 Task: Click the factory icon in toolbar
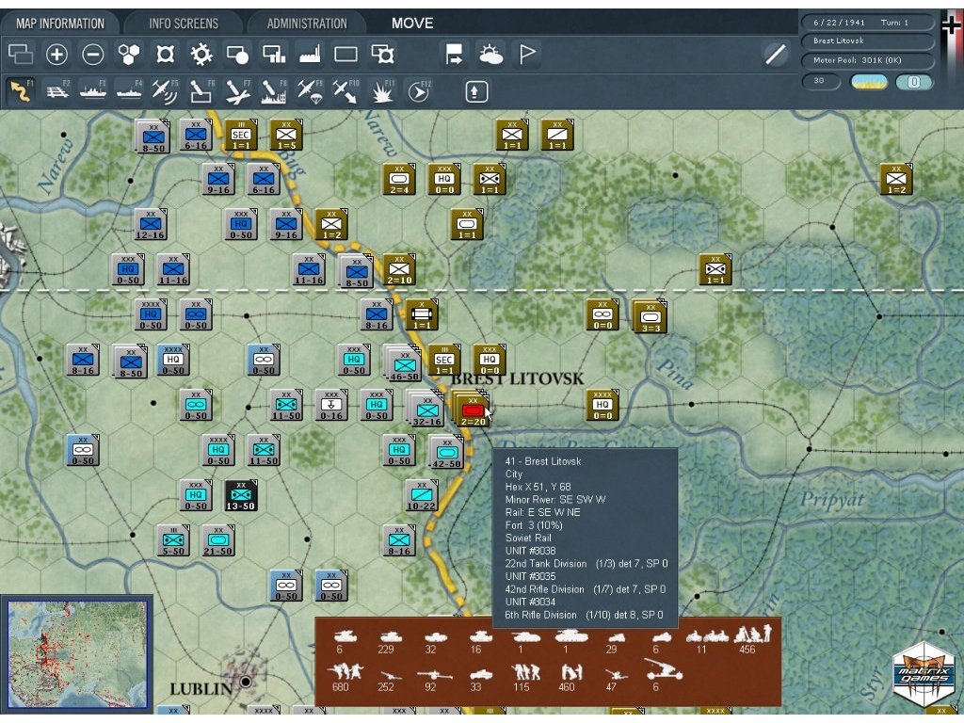coord(310,55)
